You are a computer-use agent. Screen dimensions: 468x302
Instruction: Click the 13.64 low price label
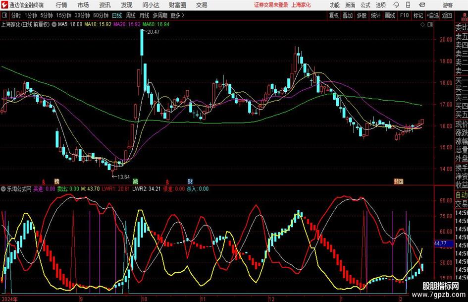click(124, 177)
